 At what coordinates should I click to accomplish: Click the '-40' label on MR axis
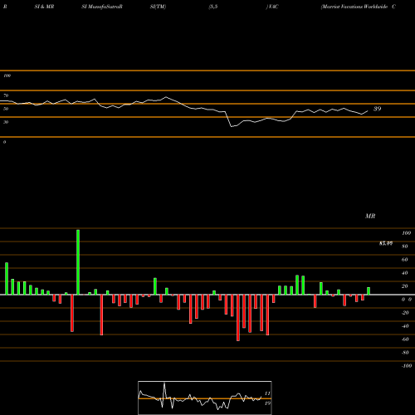click(x=405, y=326)
